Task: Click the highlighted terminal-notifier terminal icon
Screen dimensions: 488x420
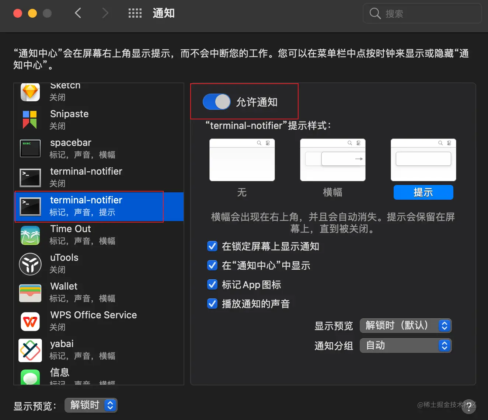Action: click(30, 206)
